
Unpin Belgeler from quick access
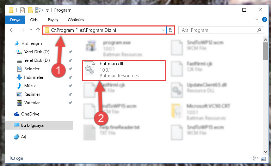click(x=70, y=69)
